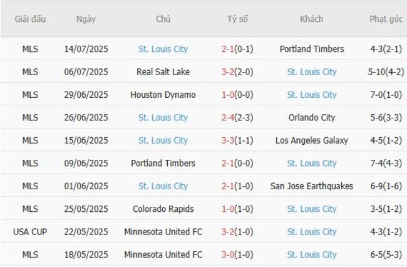The width and height of the screenshot is (407, 267).
Task: Click the Giải đấu column header
Action: pos(29,19)
